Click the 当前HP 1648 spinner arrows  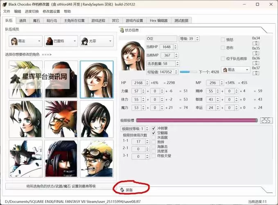175,47
